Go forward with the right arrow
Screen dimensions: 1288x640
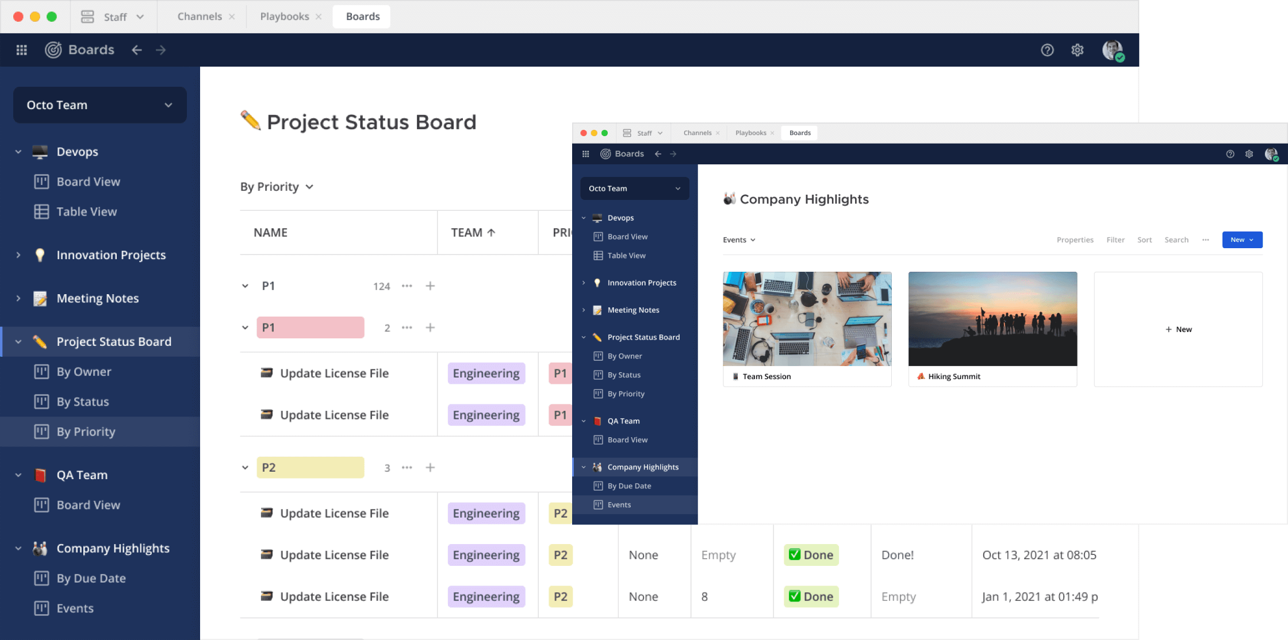coord(161,50)
